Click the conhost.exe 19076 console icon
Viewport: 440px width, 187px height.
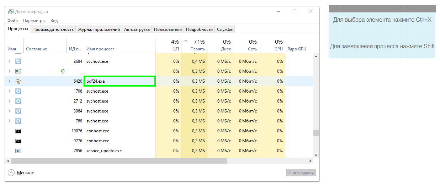(x=18, y=131)
